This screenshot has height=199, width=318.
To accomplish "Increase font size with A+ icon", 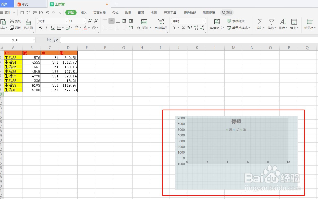I will (90, 21).
